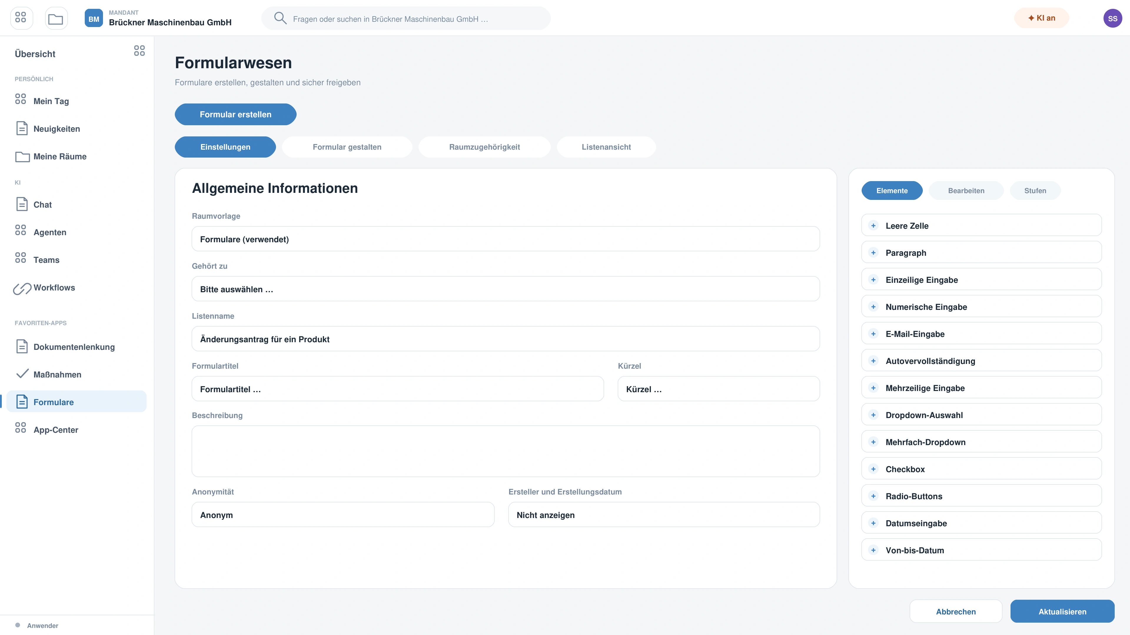The height and width of the screenshot is (635, 1130).
Task: Click the plus icon for Radio-Buttons
Action: [x=873, y=496]
